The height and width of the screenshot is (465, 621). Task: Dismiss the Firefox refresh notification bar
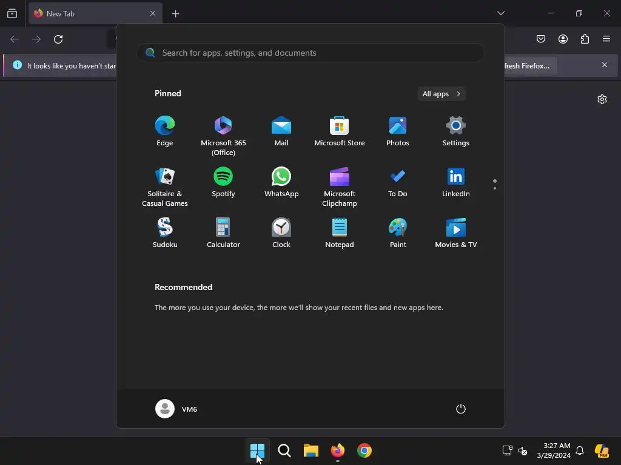tap(605, 65)
